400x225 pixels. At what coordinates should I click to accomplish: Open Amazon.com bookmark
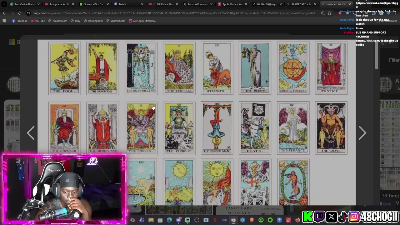(x=57, y=21)
